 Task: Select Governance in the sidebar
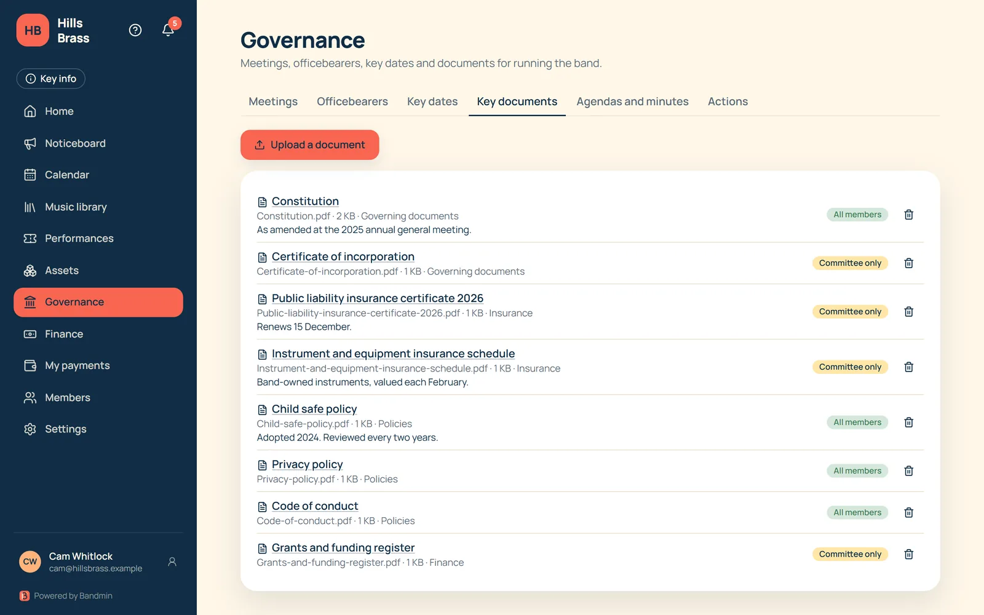point(98,302)
